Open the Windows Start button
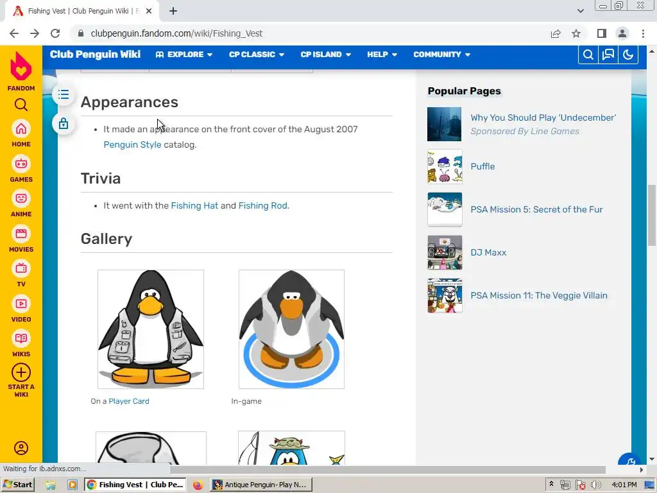The height and width of the screenshot is (493, 657). click(x=17, y=485)
